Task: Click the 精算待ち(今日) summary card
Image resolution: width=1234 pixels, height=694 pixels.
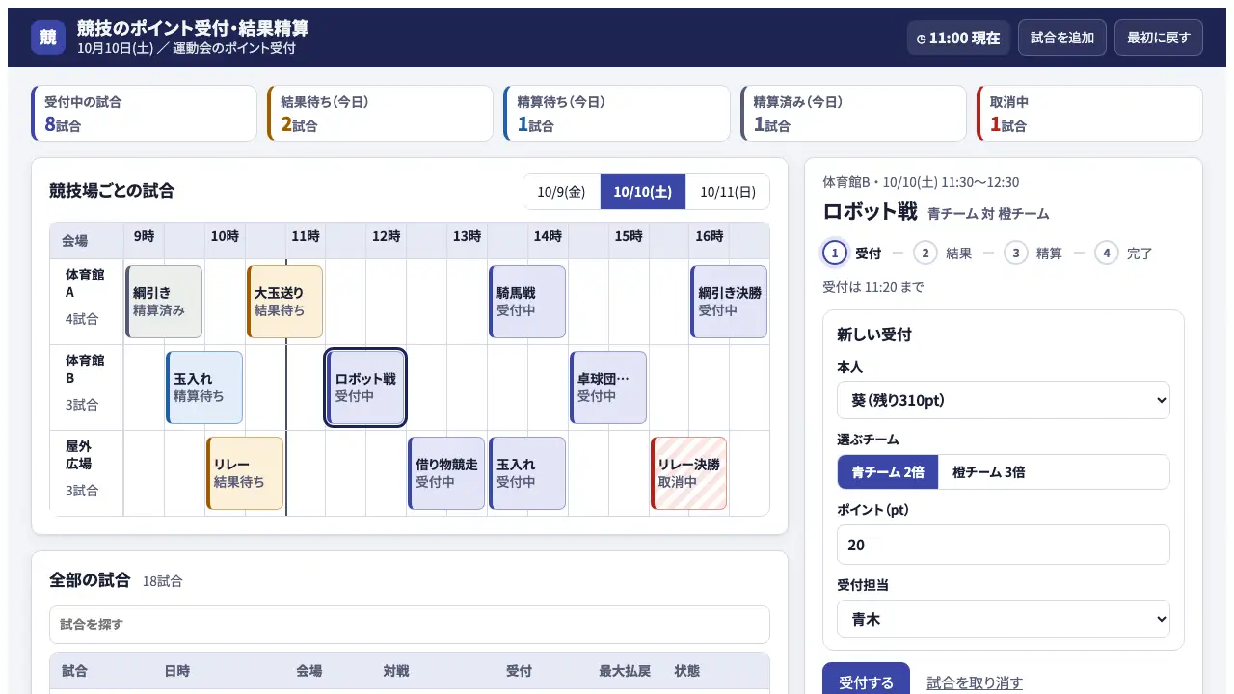Action: (617, 114)
